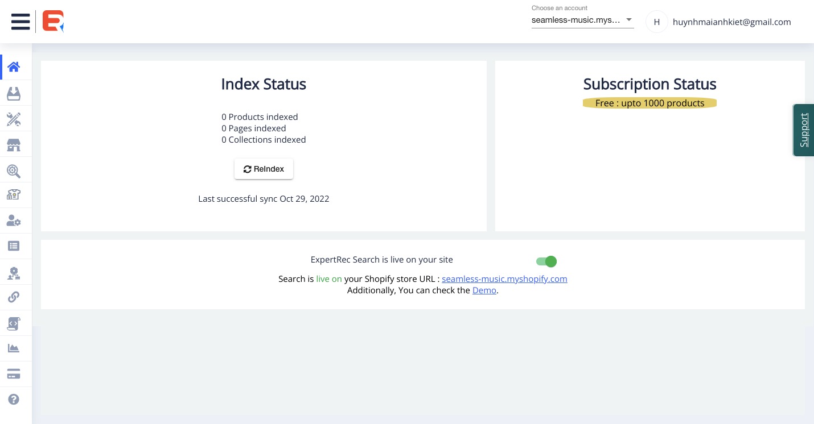Open the tools and pencil sidebar icon
The image size is (814, 424).
[x=14, y=119]
